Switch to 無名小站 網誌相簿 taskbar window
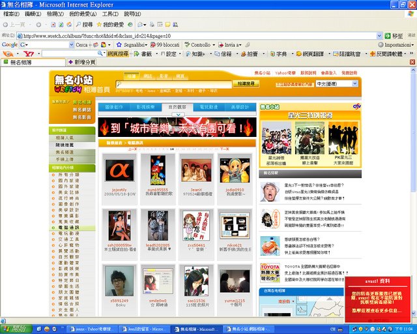 coord(249,329)
